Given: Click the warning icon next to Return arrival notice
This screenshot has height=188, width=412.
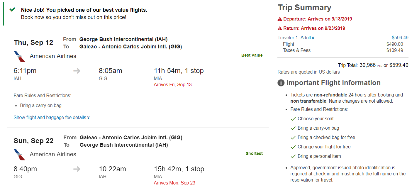Looking at the screenshot, I should 280,28.
